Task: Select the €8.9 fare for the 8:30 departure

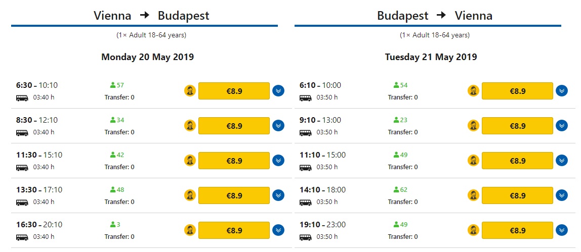Action: (234, 126)
